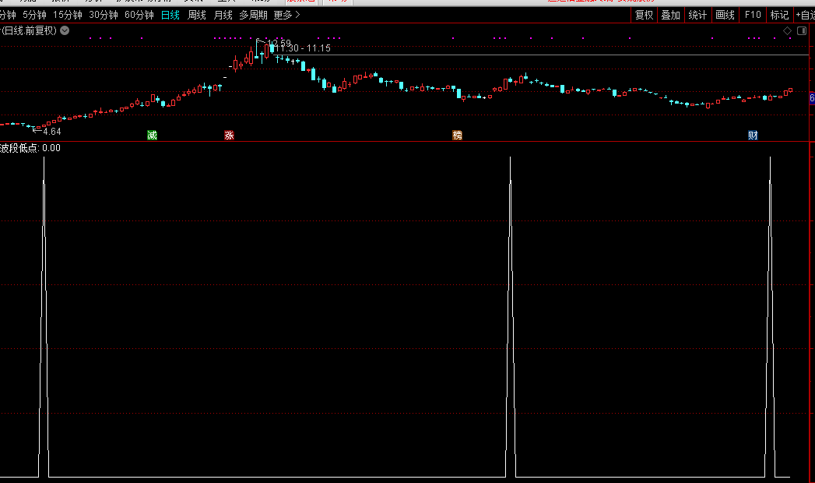Select the 周线 weekly chart
Viewport: 815px width, 483px height.
coord(197,15)
